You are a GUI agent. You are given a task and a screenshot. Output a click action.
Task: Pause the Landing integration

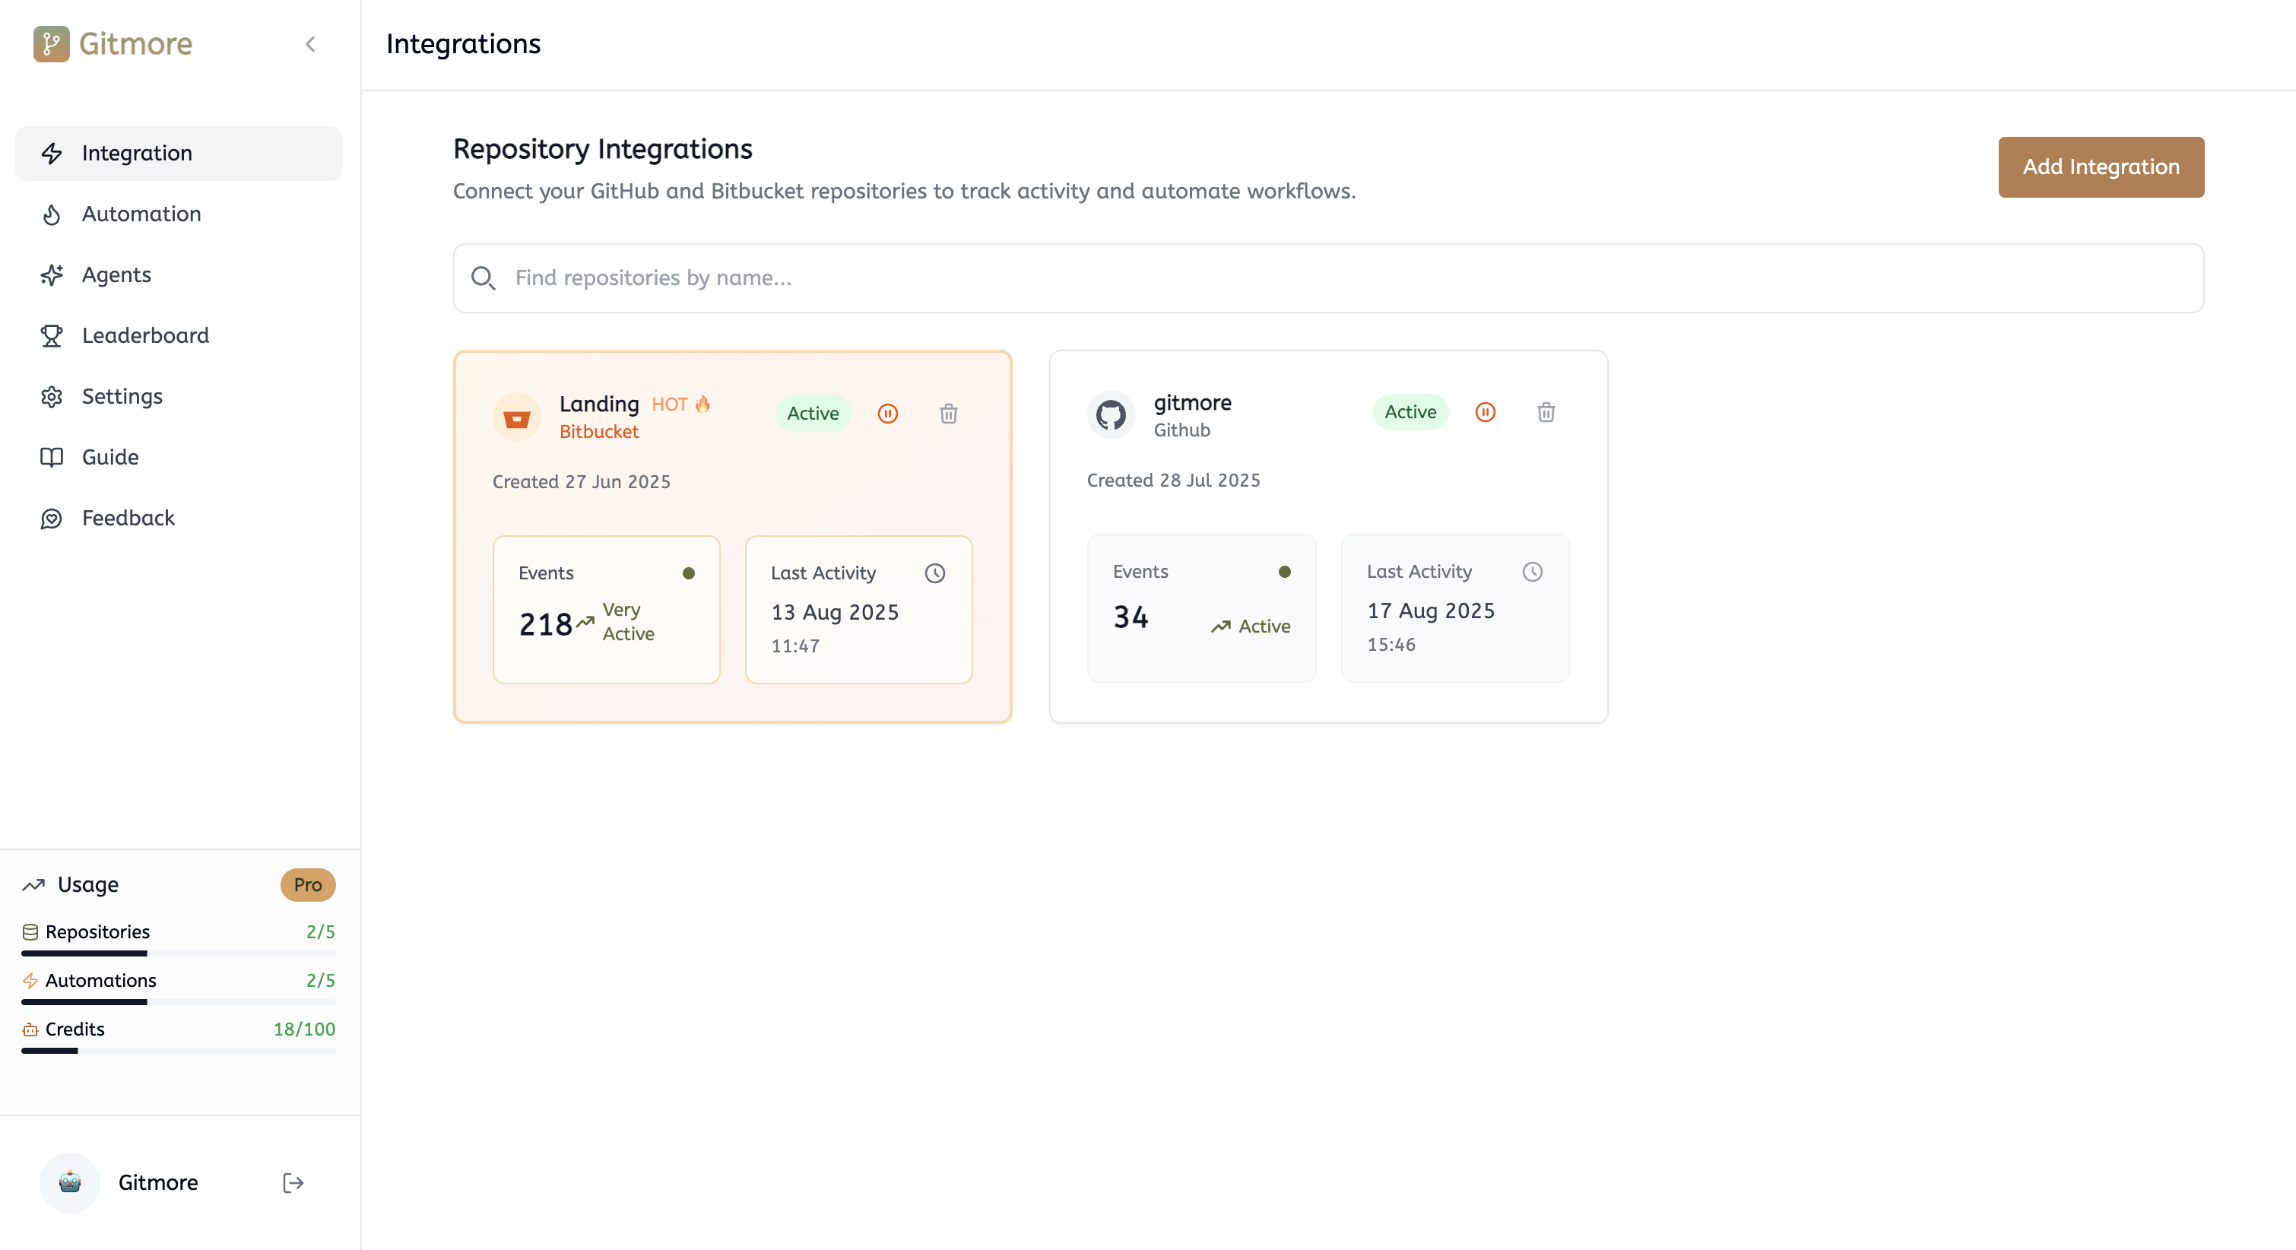(888, 414)
